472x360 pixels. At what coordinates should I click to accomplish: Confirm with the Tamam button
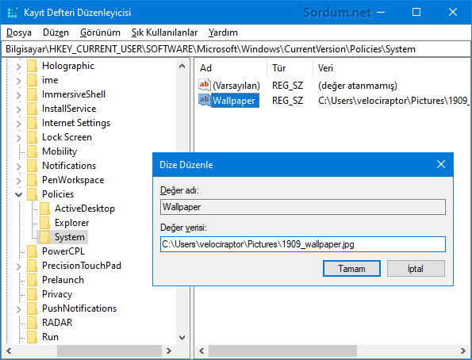click(351, 268)
